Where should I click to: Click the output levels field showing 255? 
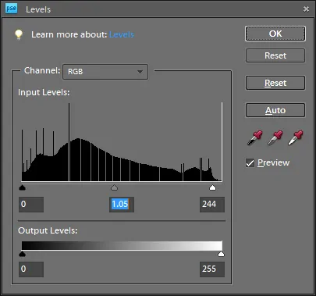(212, 269)
